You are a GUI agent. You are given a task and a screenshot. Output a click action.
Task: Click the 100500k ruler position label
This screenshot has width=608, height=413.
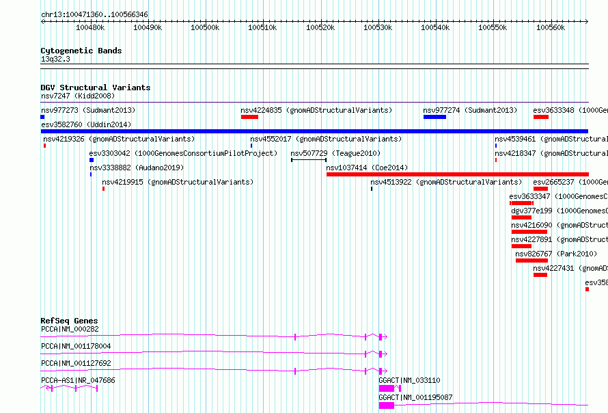point(205,27)
